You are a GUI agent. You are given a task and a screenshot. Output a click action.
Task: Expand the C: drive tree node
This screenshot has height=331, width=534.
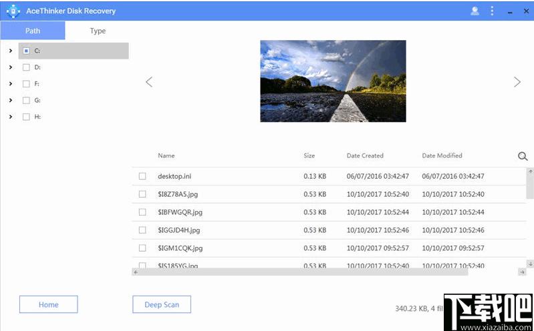[x=11, y=51]
